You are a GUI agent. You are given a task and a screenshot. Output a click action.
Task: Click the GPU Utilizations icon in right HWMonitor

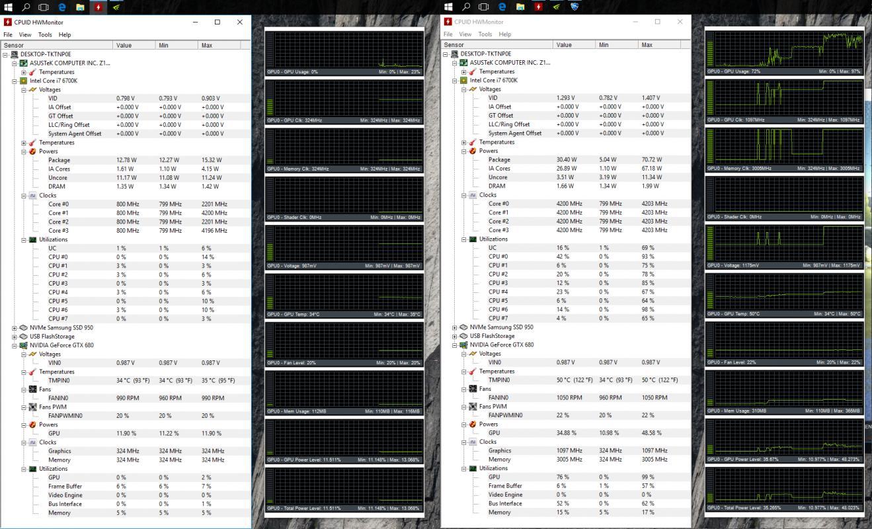(x=473, y=468)
